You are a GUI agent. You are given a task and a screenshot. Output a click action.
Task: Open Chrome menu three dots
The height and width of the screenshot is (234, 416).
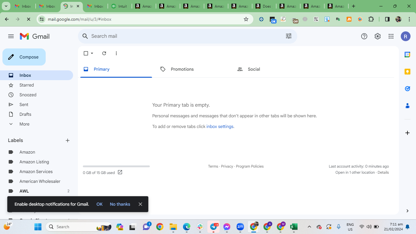tap(409, 19)
